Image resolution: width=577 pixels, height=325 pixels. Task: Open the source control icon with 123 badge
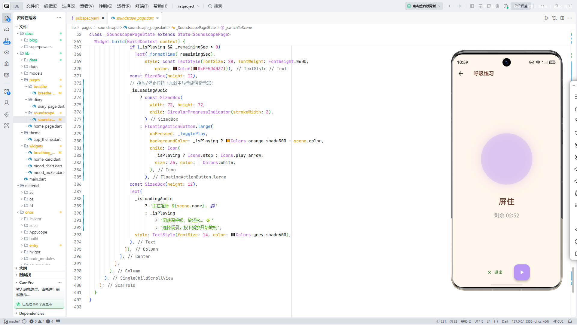point(7,41)
